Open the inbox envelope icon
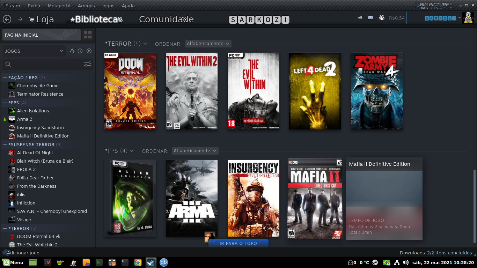 pyautogui.click(x=370, y=18)
